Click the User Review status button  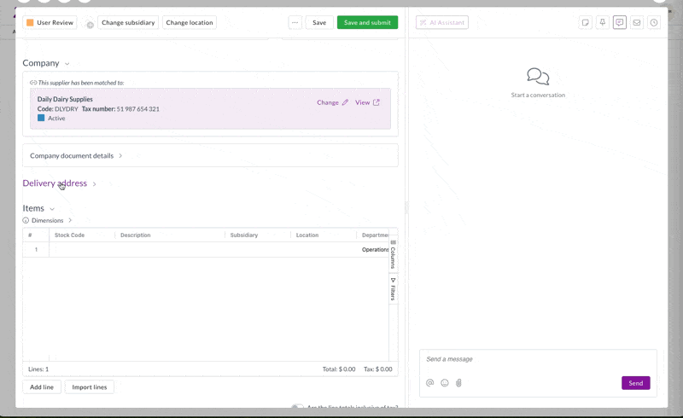[x=50, y=23]
